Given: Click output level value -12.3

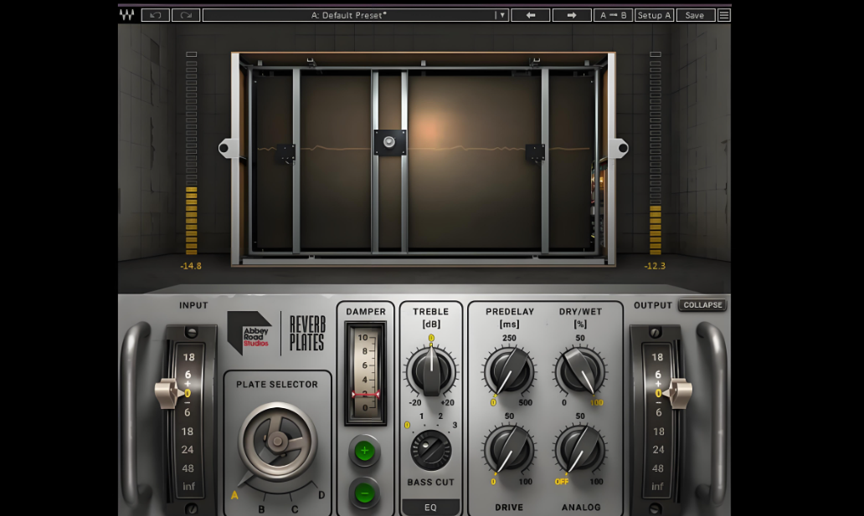Looking at the screenshot, I should coord(655,266).
